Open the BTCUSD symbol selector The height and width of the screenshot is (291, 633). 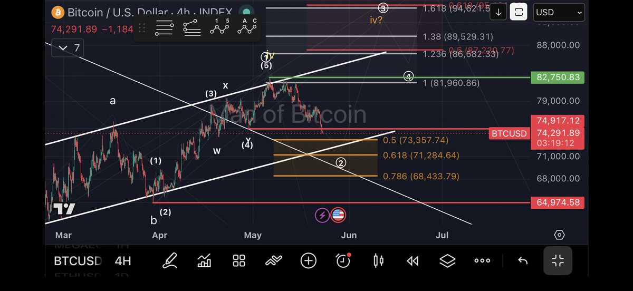coord(78,261)
